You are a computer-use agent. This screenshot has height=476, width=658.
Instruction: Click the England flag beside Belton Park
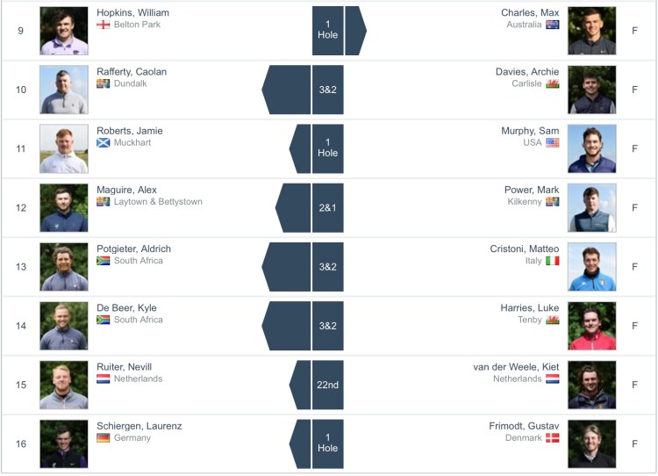click(104, 25)
